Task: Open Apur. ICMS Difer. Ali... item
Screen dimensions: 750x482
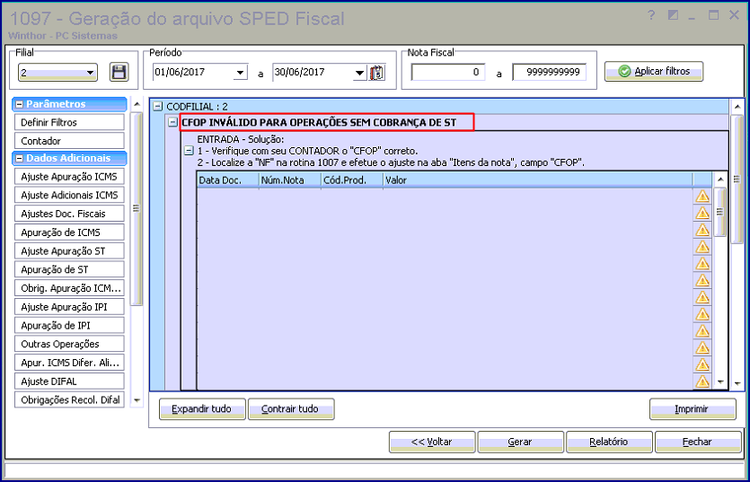Action: click(69, 363)
